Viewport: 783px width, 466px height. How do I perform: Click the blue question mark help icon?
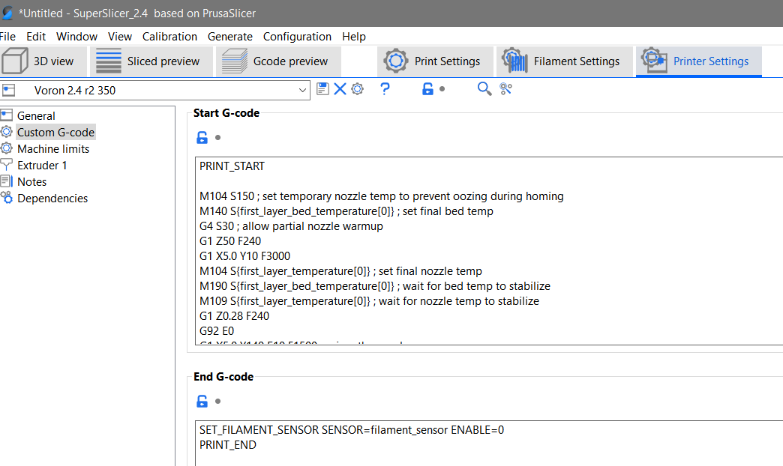(385, 89)
